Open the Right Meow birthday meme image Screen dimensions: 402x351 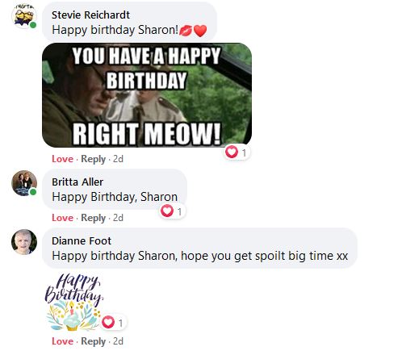(x=147, y=95)
